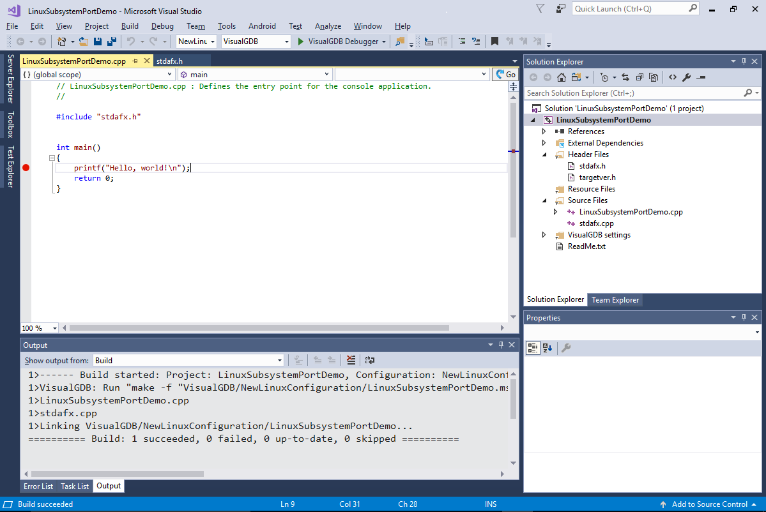The height and width of the screenshot is (512, 766).
Task: Auto-hide pin for the Solution Explorer panel
Action: coord(744,61)
